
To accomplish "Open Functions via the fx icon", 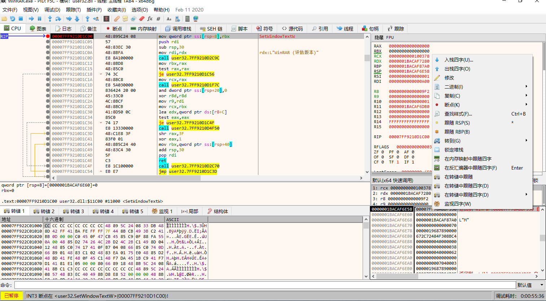I will click(x=150, y=19).
